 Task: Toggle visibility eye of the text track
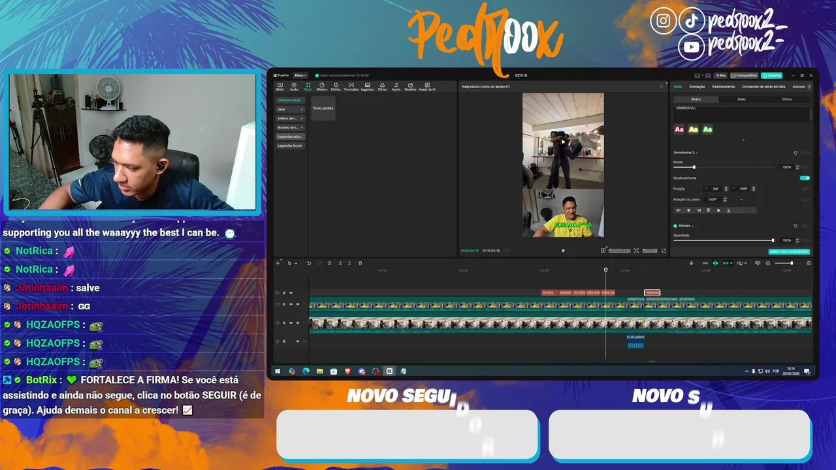pyautogui.click(x=291, y=292)
